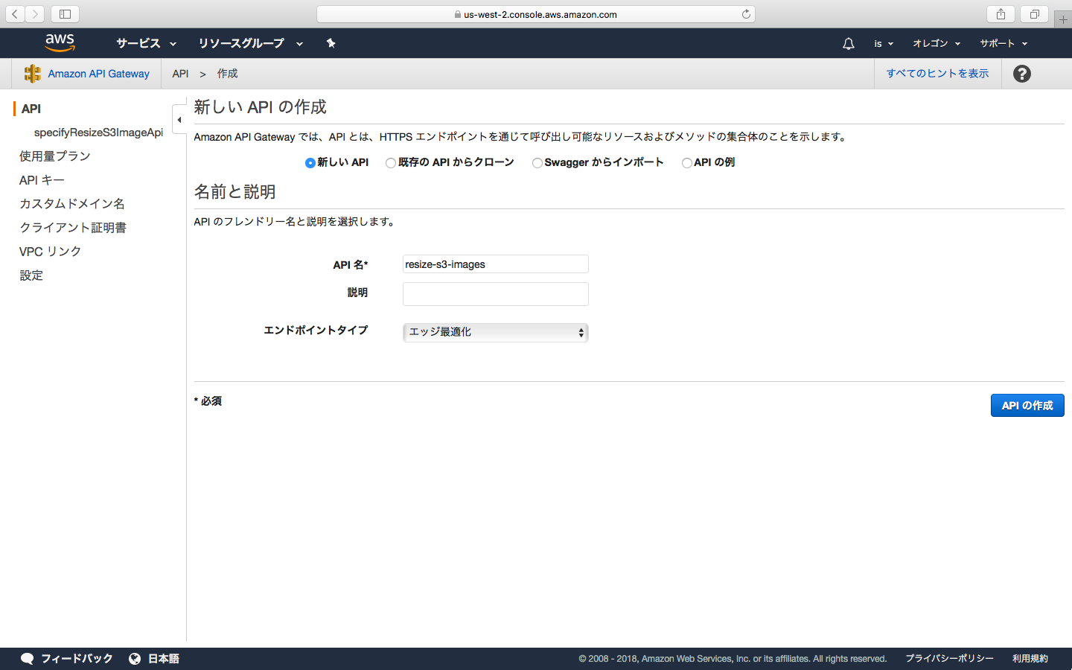Click the pin shortcut icon in navbar
1072x670 pixels.
331,43
